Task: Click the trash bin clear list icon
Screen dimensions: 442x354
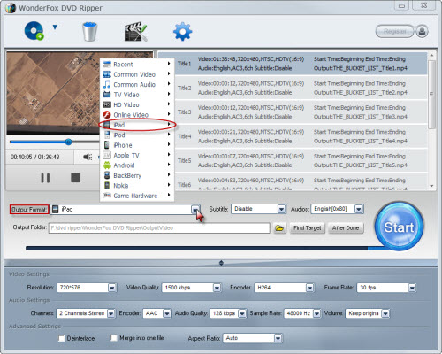Action: point(89,31)
